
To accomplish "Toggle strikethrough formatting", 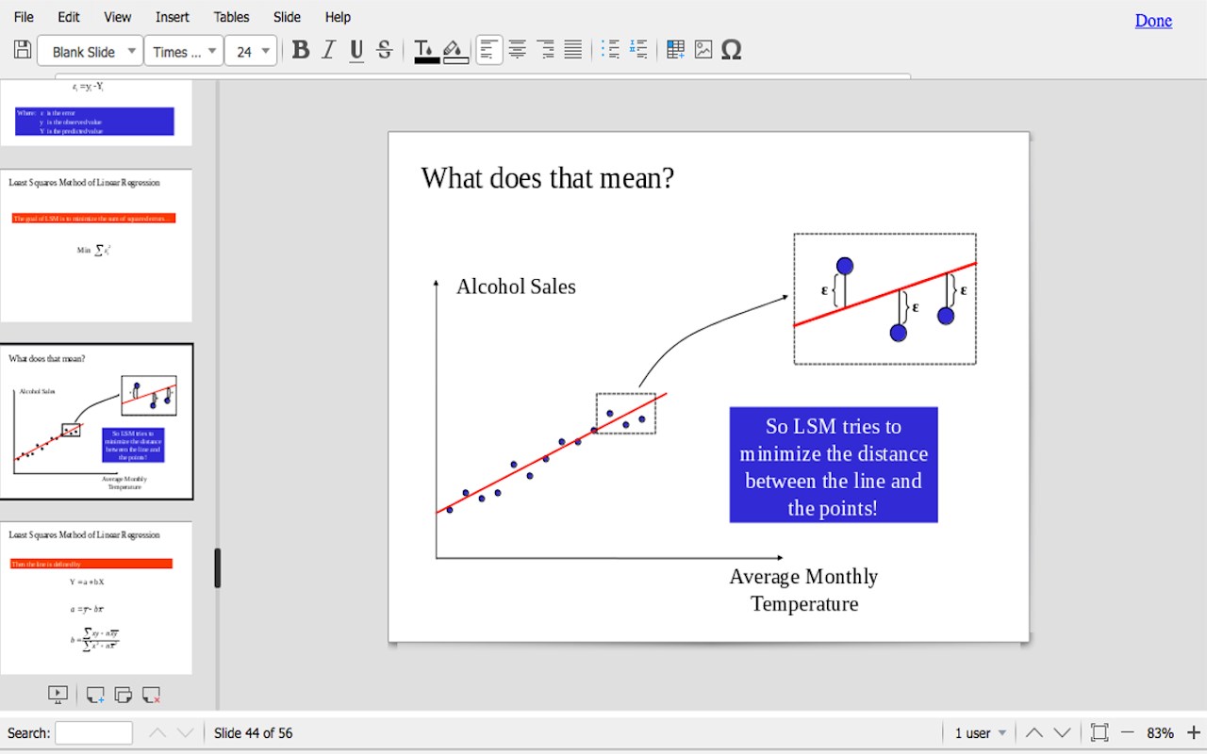I will (384, 50).
